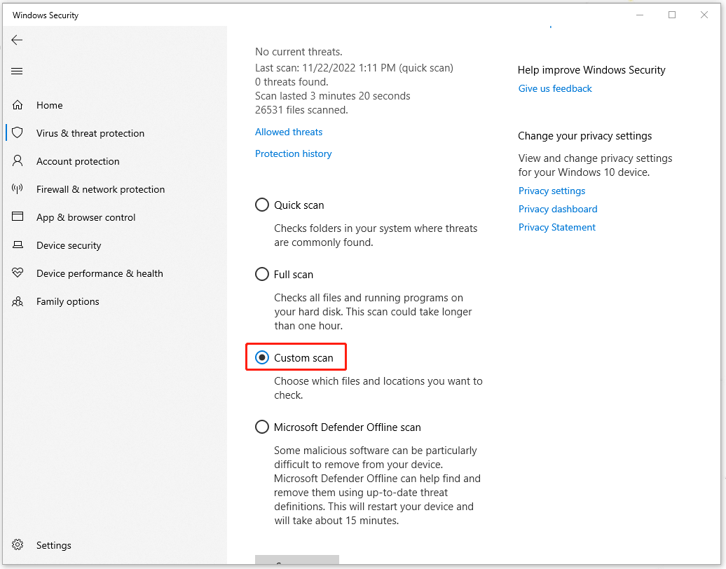The image size is (726, 569).
Task: Open the Allowed threats link
Action: click(x=289, y=132)
